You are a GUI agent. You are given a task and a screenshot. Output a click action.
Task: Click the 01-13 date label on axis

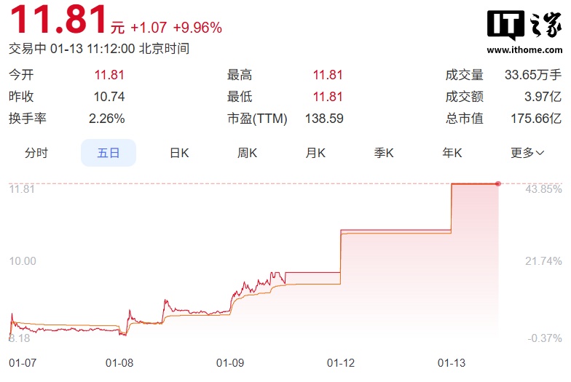pos(451,362)
